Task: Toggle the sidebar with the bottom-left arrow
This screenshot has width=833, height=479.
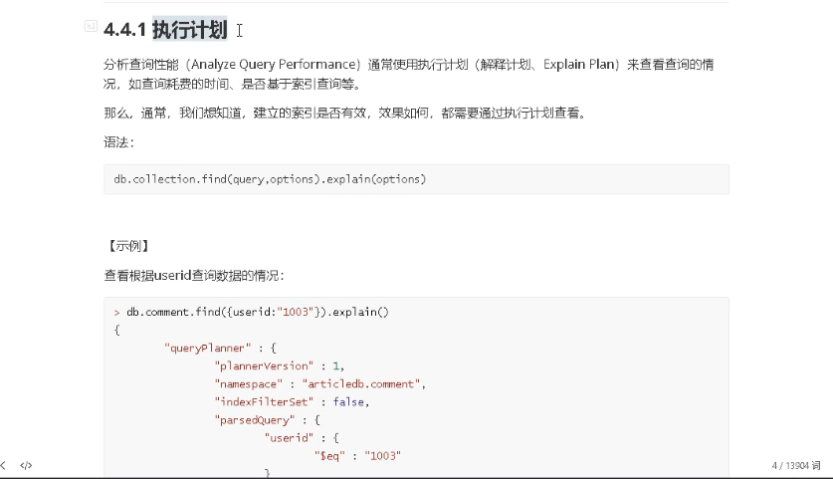Action: 3,466
